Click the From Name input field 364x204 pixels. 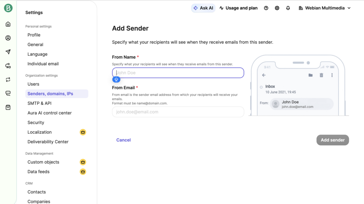(178, 73)
